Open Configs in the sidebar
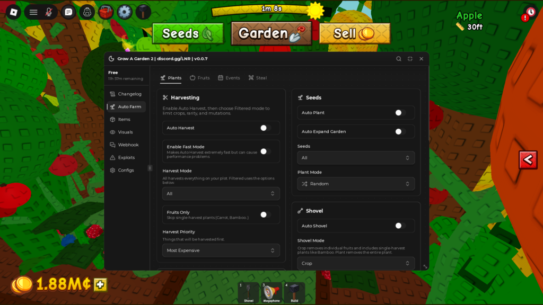Image resolution: width=543 pixels, height=305 pixels. [x=126, y=170]
